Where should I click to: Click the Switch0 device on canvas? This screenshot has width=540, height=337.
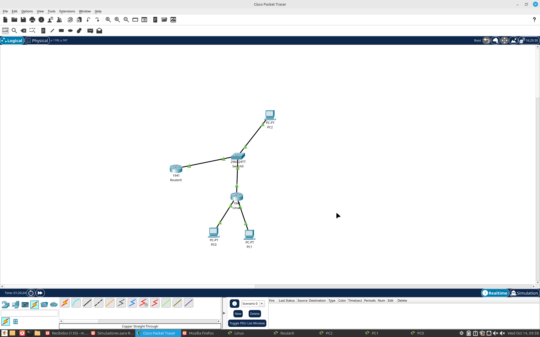click(x=238, y=156)
